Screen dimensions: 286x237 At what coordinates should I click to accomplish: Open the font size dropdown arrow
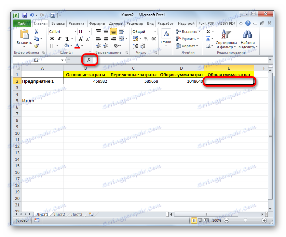(x=89, y=32)
